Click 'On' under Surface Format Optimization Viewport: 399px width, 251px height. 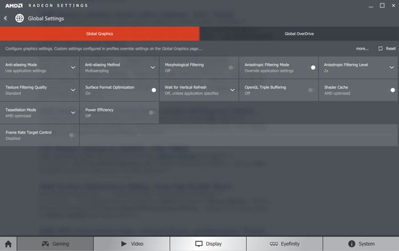click(x=88, y=94)
